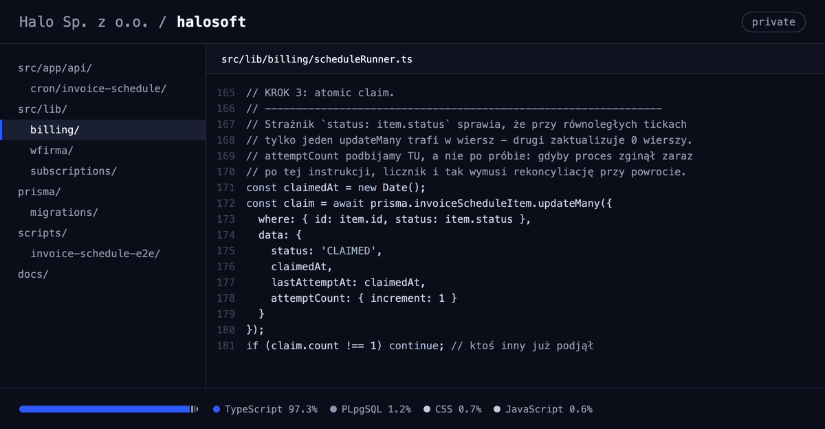
Task: Click line number 173
Action: pyautogui.click(x=225, y=219)
